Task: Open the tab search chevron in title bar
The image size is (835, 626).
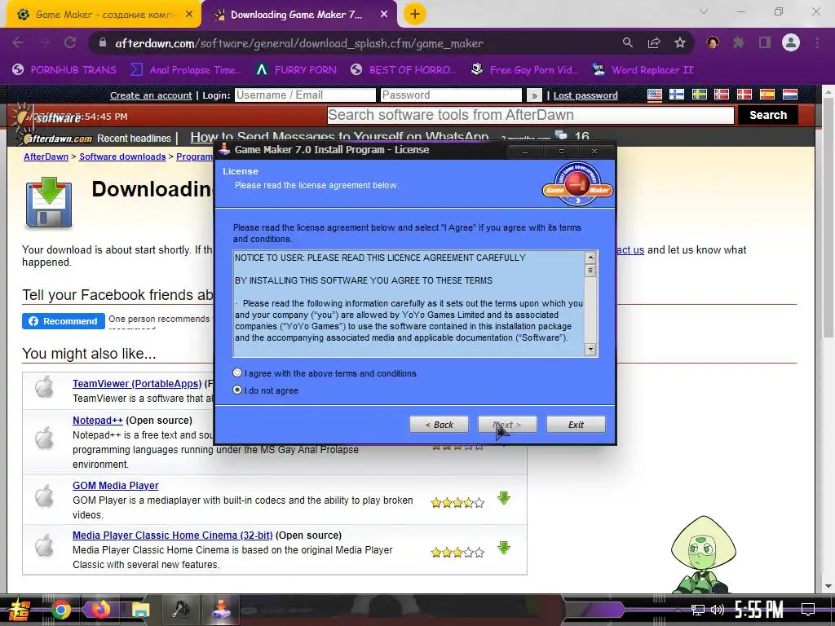Action: [x=704, y=11]
